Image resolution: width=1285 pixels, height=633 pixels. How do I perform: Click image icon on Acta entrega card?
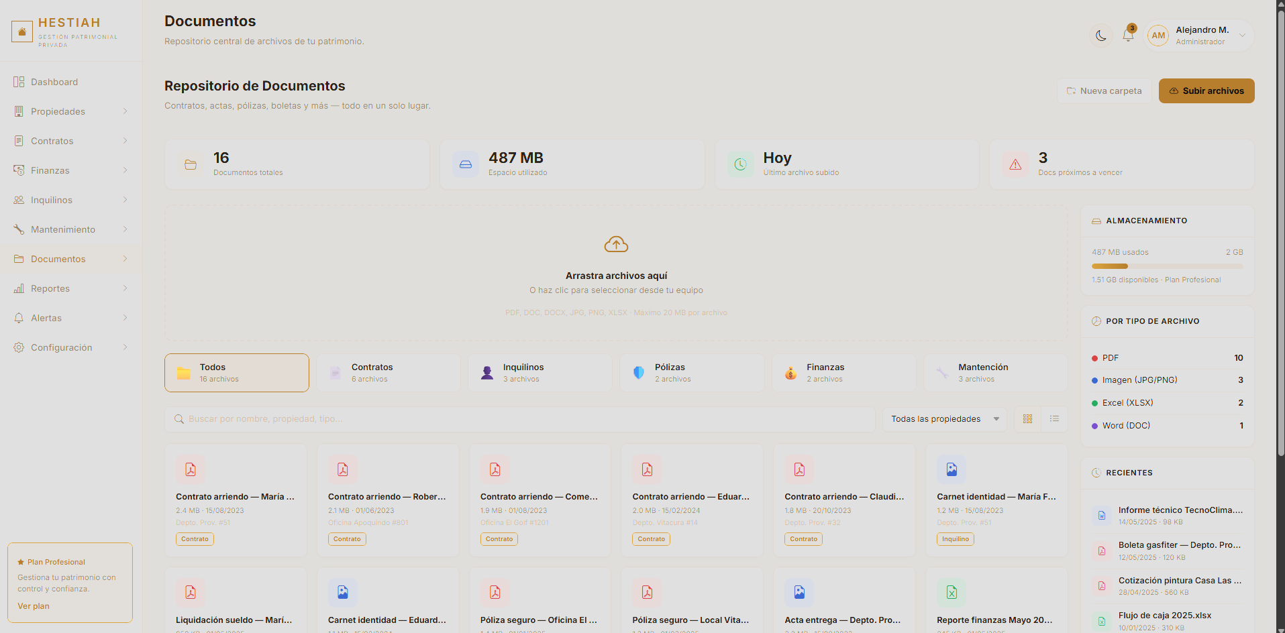[799, 593]
